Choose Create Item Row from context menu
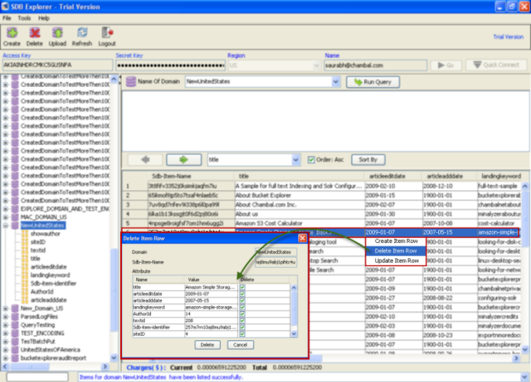531x382 pixels. pos(395,241)
